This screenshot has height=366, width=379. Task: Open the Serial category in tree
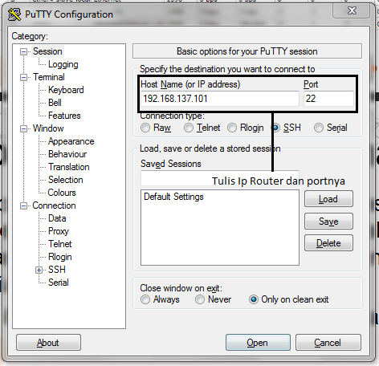(x=59, y=283)
